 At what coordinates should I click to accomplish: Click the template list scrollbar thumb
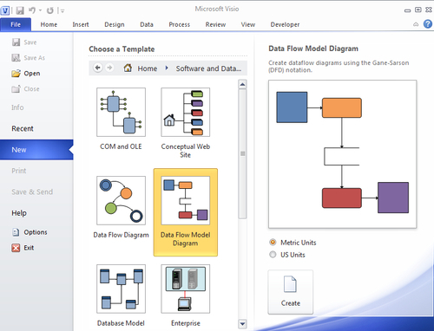[242, 153]
